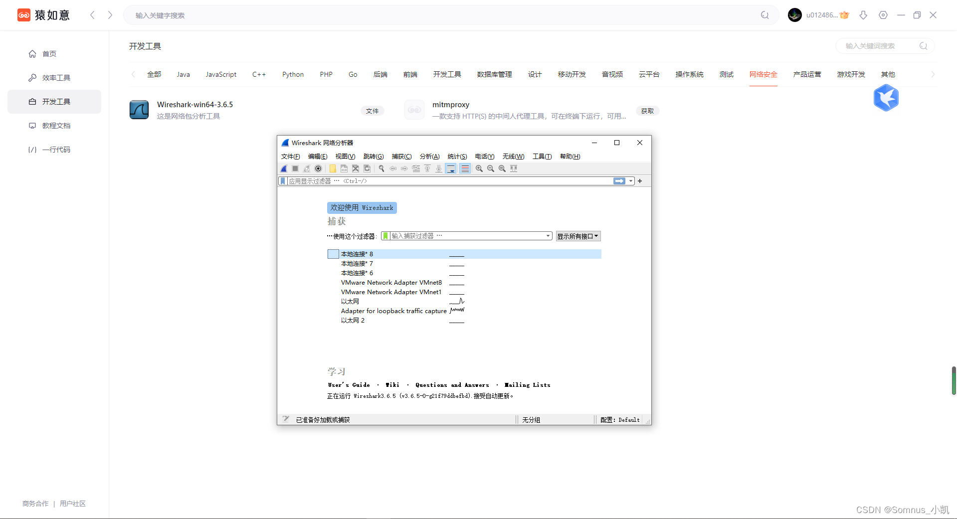Open the 分析(A) menu
Screen dimensions: 957x519
(x=429, y=157)
